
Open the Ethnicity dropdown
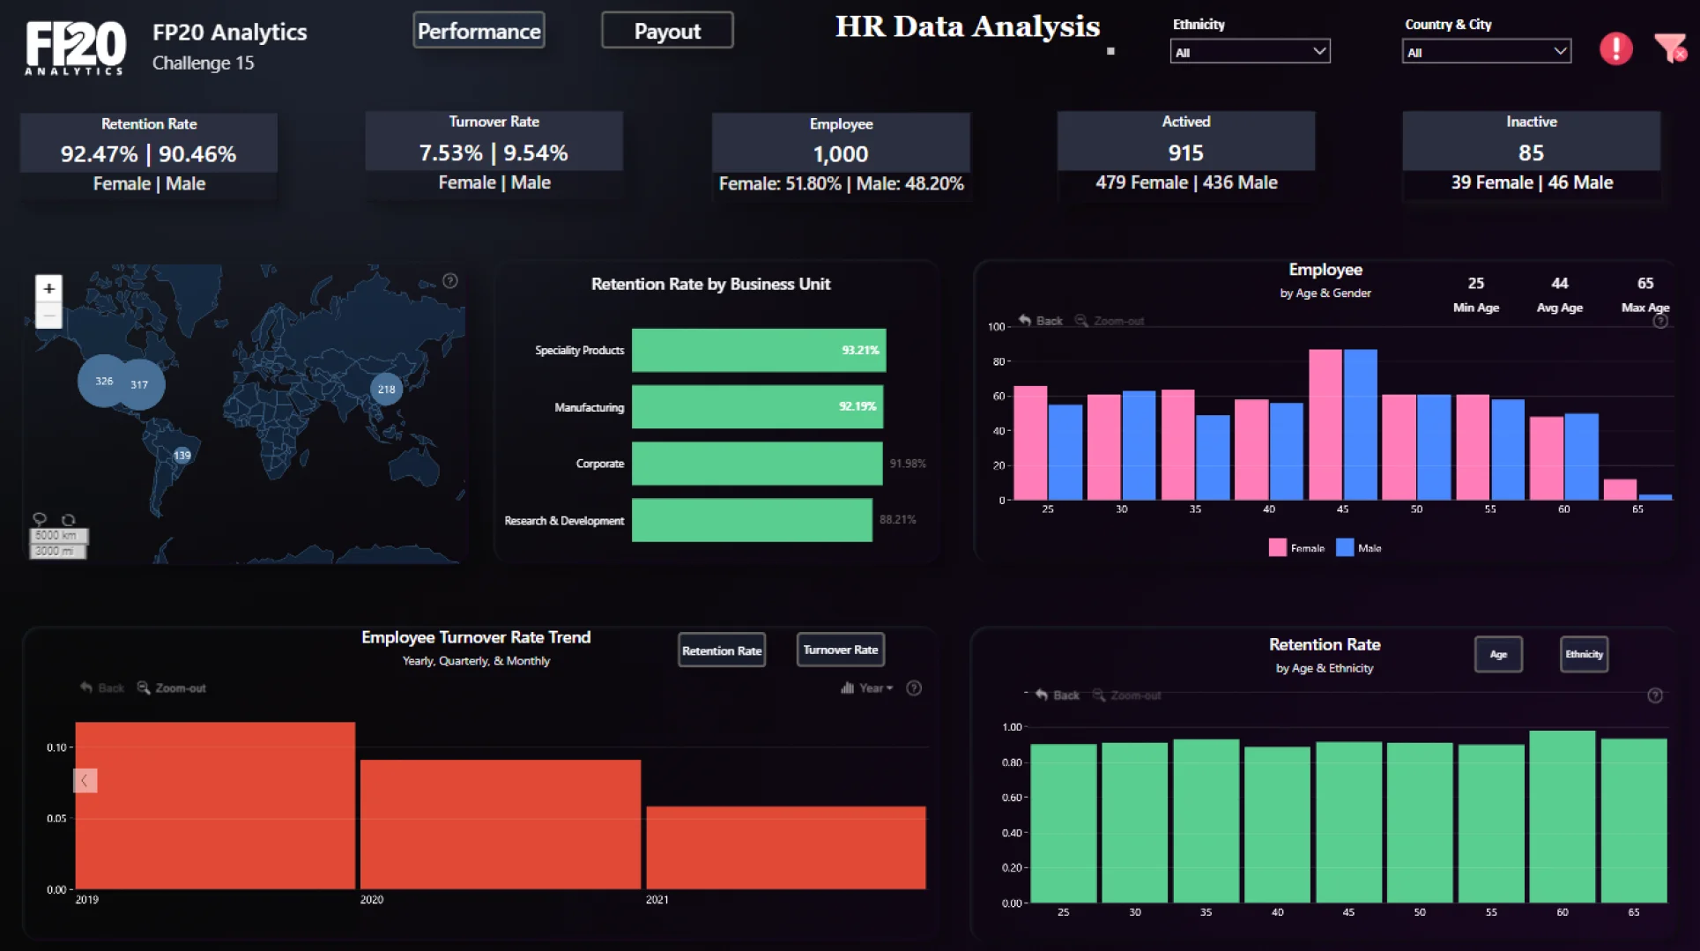point(1249,52)
